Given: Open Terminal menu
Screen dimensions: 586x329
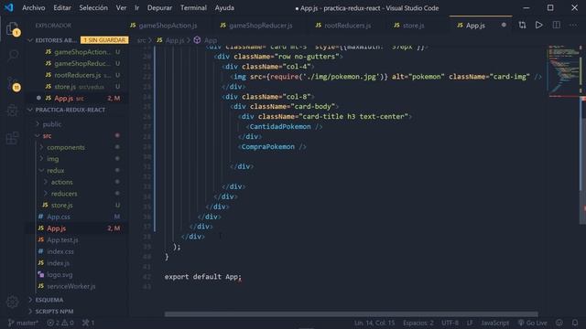Looking at the screenshot, I should pos(193,8).
